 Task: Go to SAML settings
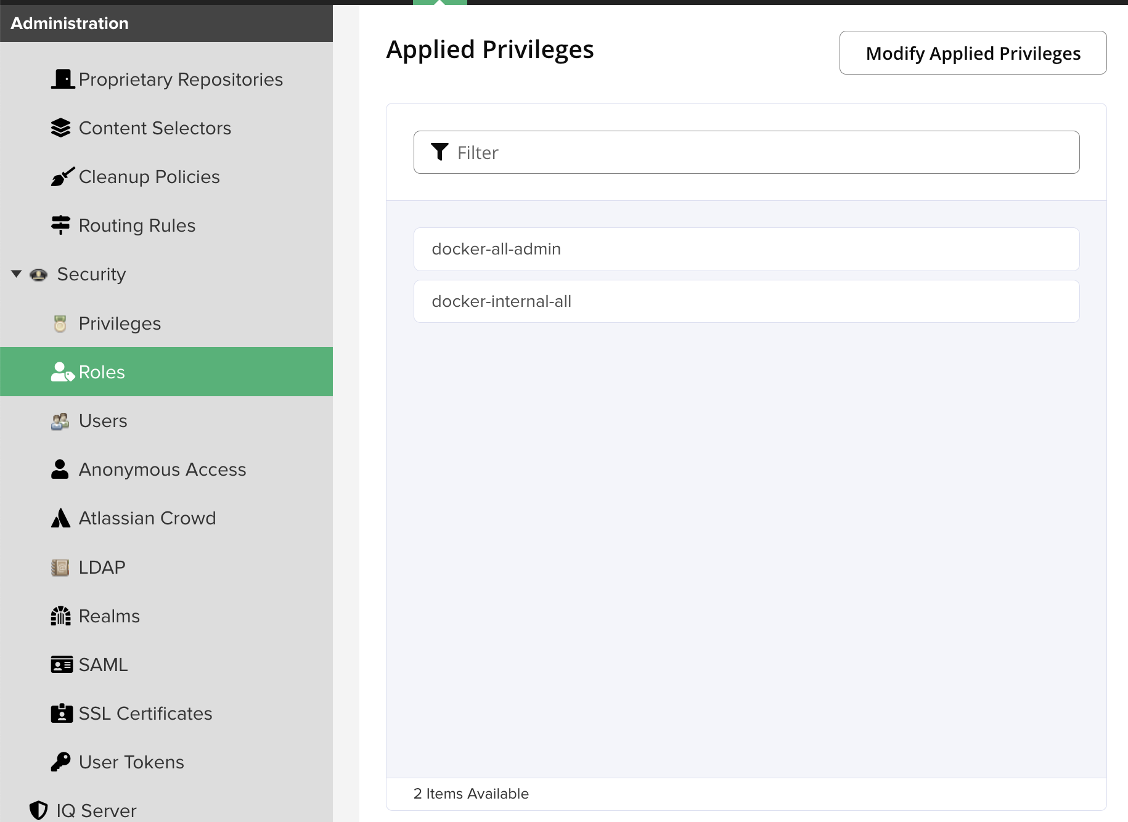click(103, 664)
